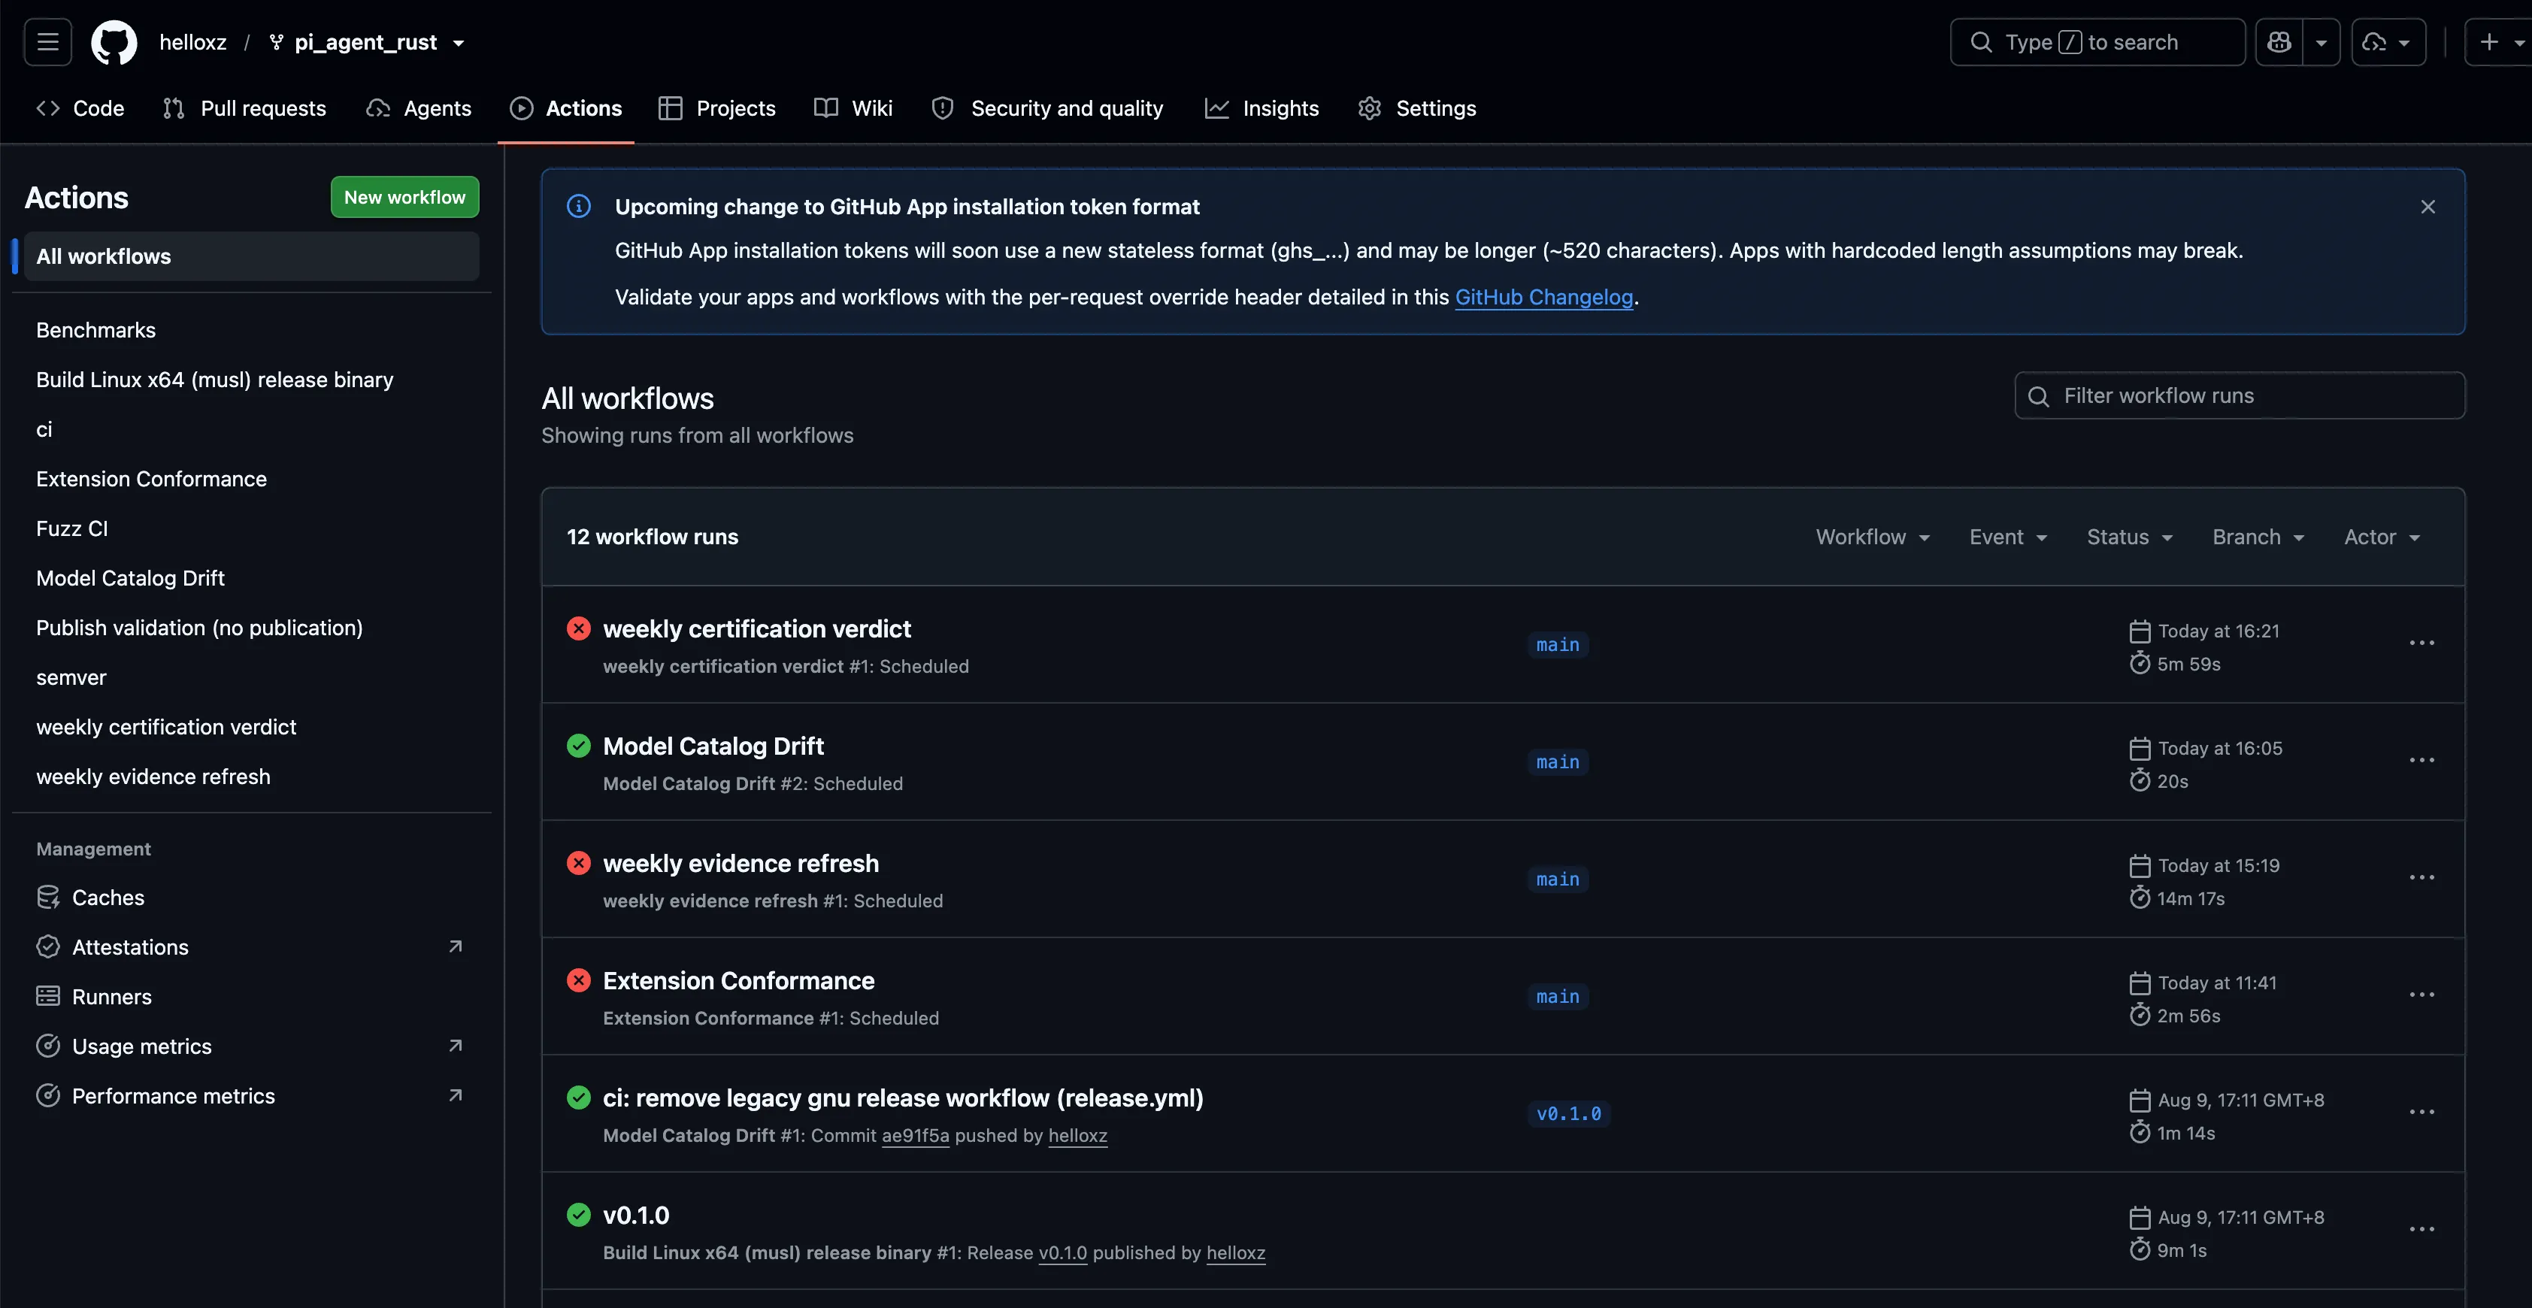
Task: Go to helloxz user profile in breadcrumb
Action: click(192, 42)
